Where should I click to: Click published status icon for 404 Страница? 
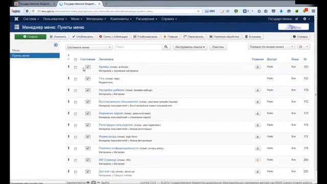click(x=88, y=160)
